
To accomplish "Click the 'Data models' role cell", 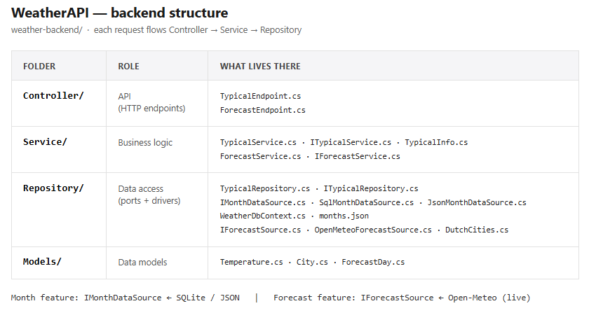I will pos(157,263).
